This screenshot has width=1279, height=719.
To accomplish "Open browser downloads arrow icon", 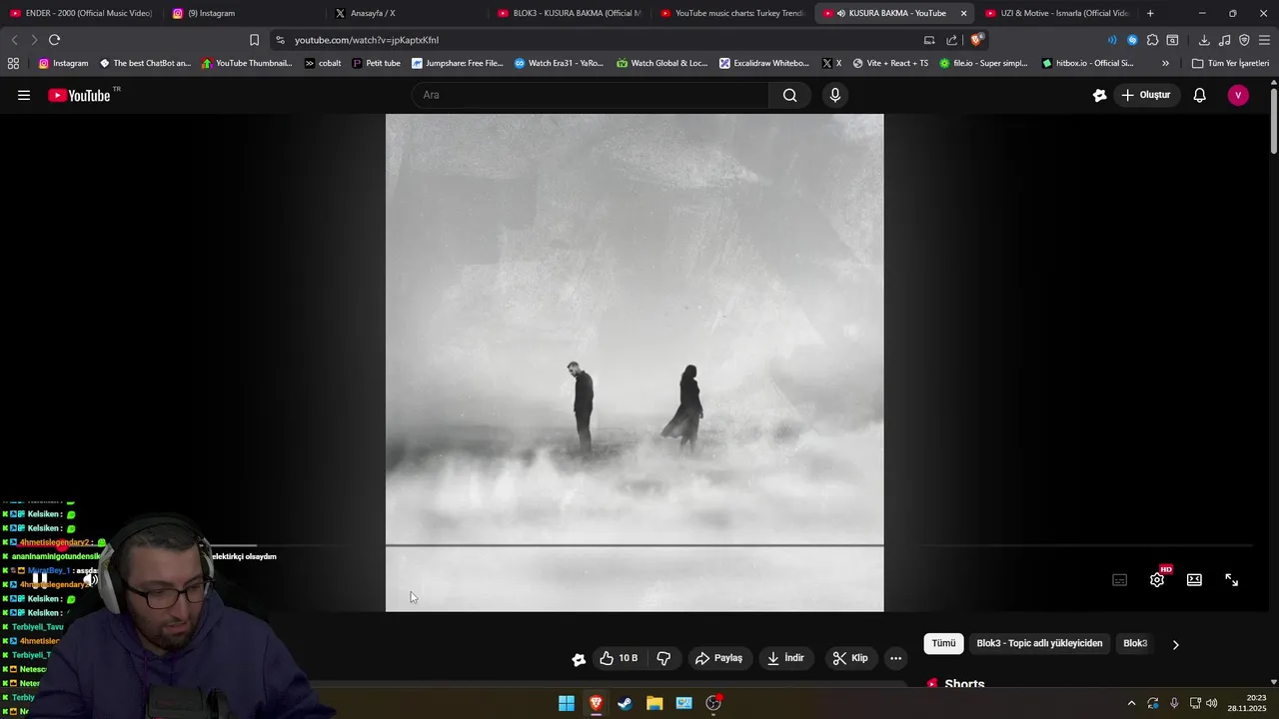I will (1204, 40).
